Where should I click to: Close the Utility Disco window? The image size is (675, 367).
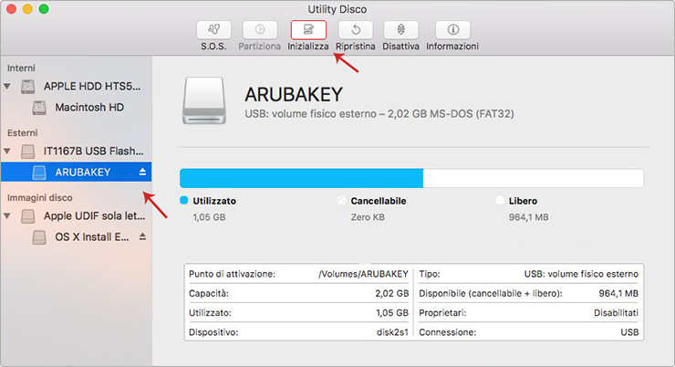coord(12,9)
